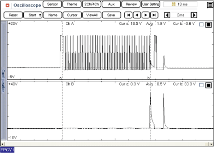This screenshot has width=214, height=153.
Task: Open the Theme menu
Action: point(72,5)
